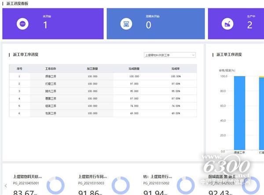The width and height of the screenshot is (264, 195).
Task: Click the 完成数量 column header
Action: click(134, 69)
